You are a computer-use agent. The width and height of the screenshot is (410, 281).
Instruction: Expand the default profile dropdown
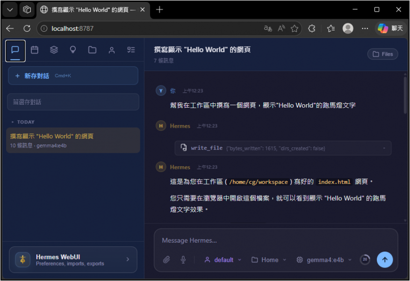tap(223, 260)
